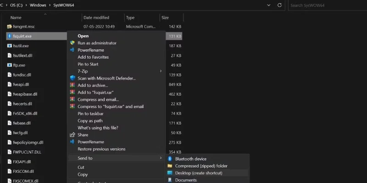
Task: Click the Share arrow icon in context menu
Action: [x=72, y=135]
